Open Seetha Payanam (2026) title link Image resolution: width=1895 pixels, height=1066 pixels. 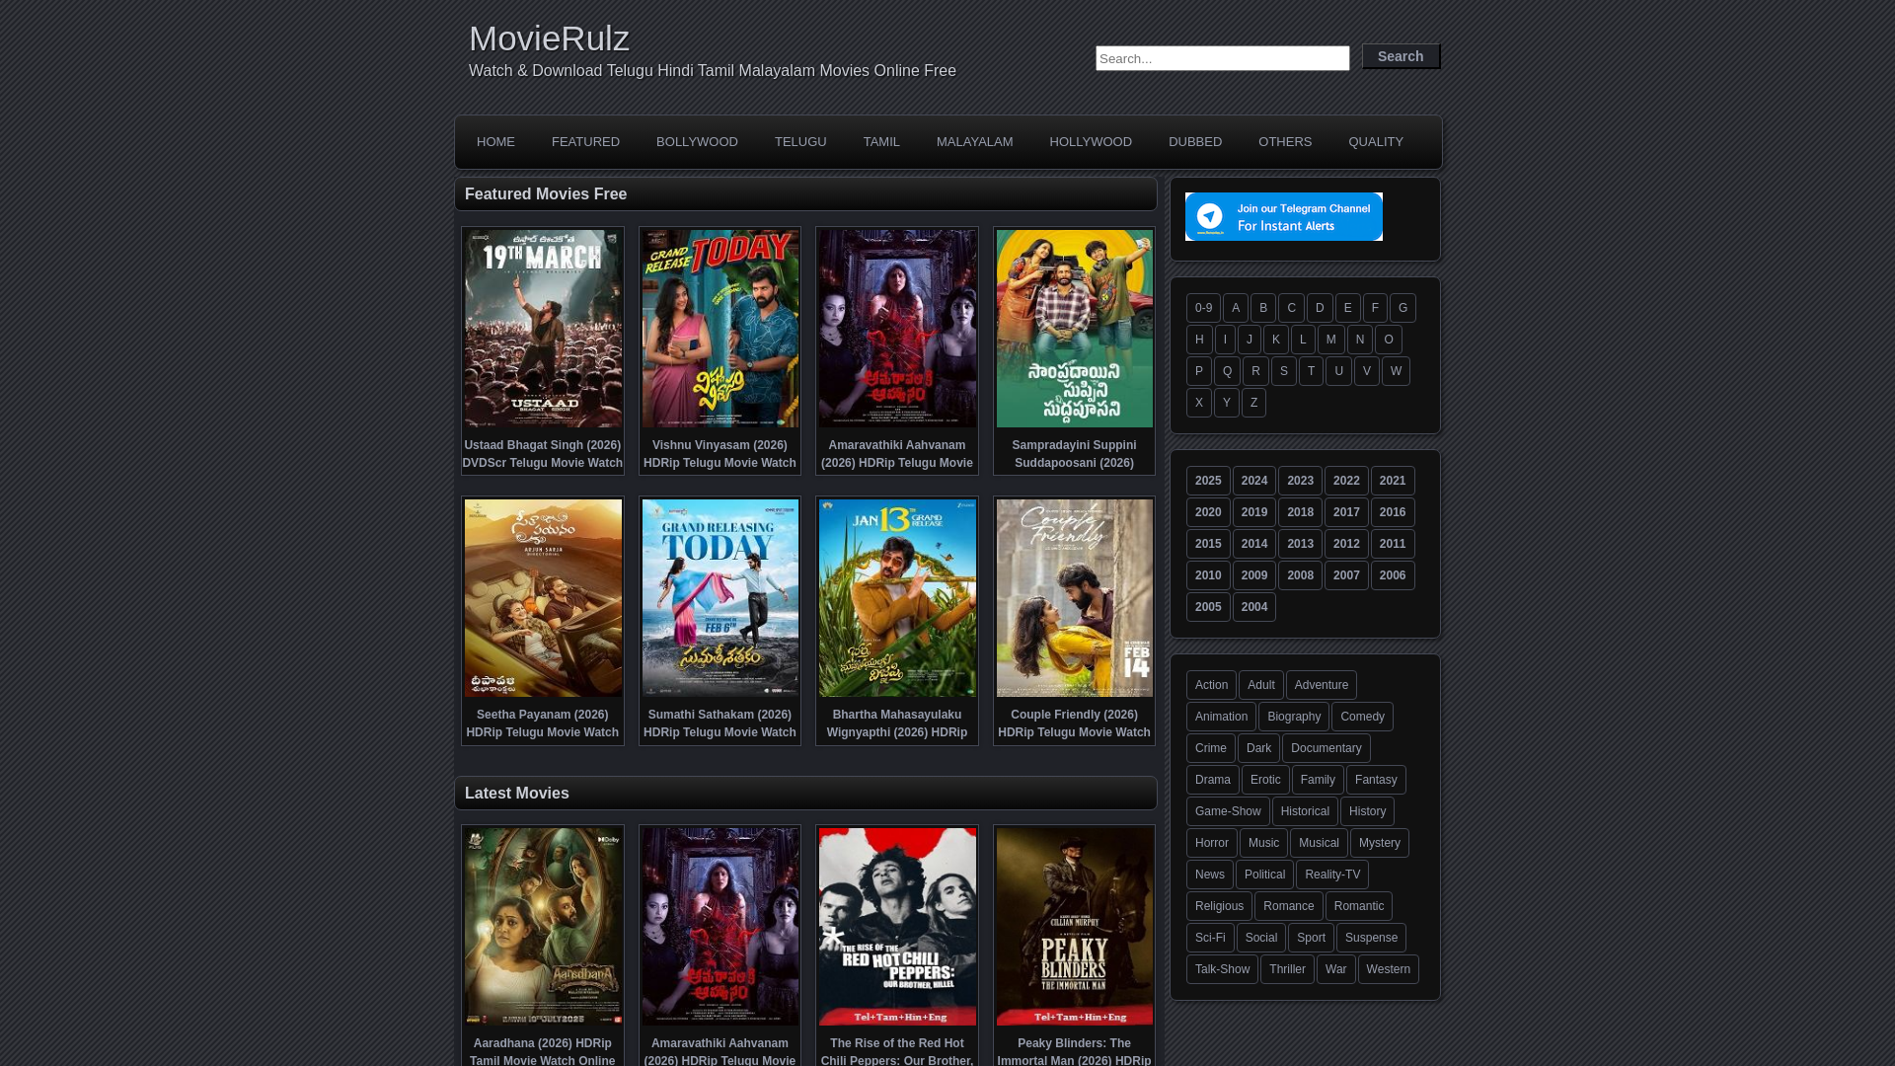(x=543, y=723)
